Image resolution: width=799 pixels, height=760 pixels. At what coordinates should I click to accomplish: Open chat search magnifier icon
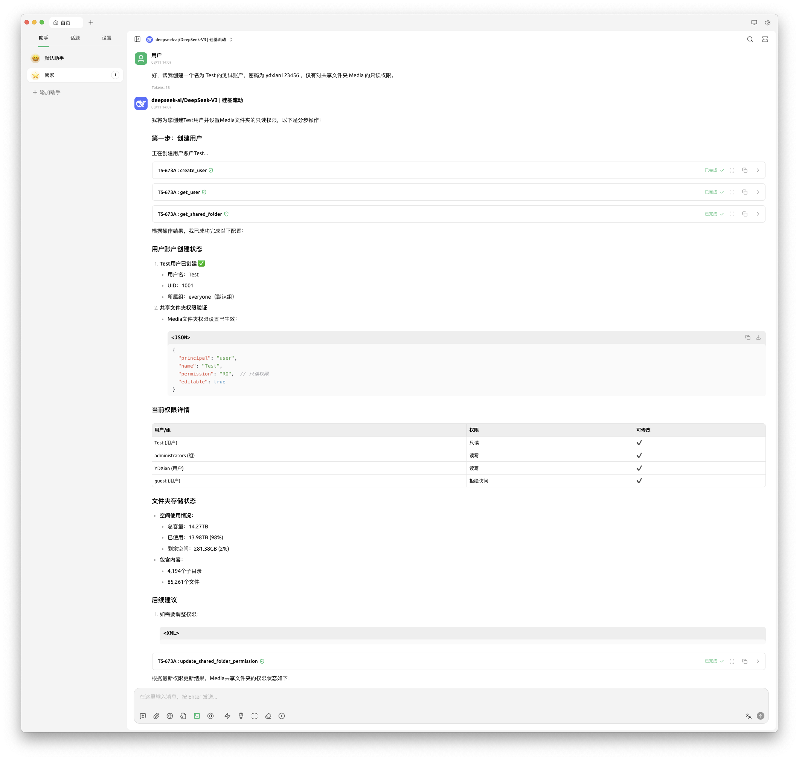(x=750, y=39)
